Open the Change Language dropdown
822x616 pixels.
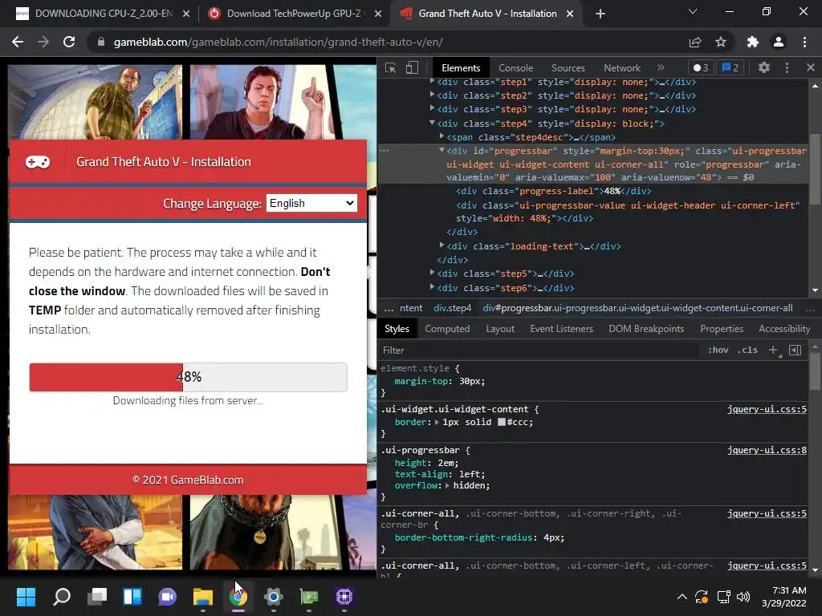(312, 203)
